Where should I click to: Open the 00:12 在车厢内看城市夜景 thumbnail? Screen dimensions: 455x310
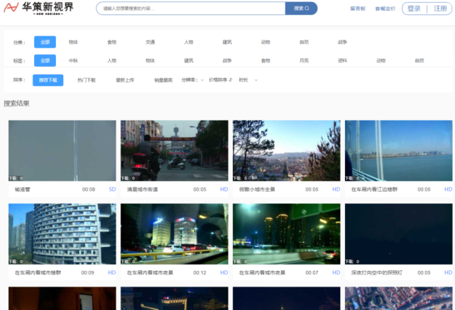[x=175, y=234]
